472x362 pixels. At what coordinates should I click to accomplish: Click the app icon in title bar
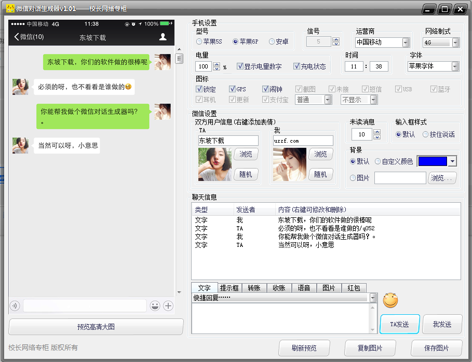pos(10,9)
